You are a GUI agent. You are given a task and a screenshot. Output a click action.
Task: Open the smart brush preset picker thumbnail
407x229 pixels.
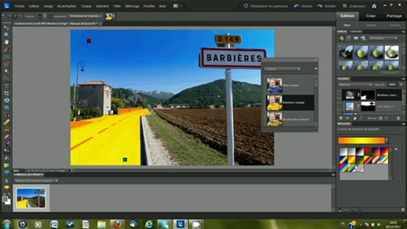tap(110, 17)
